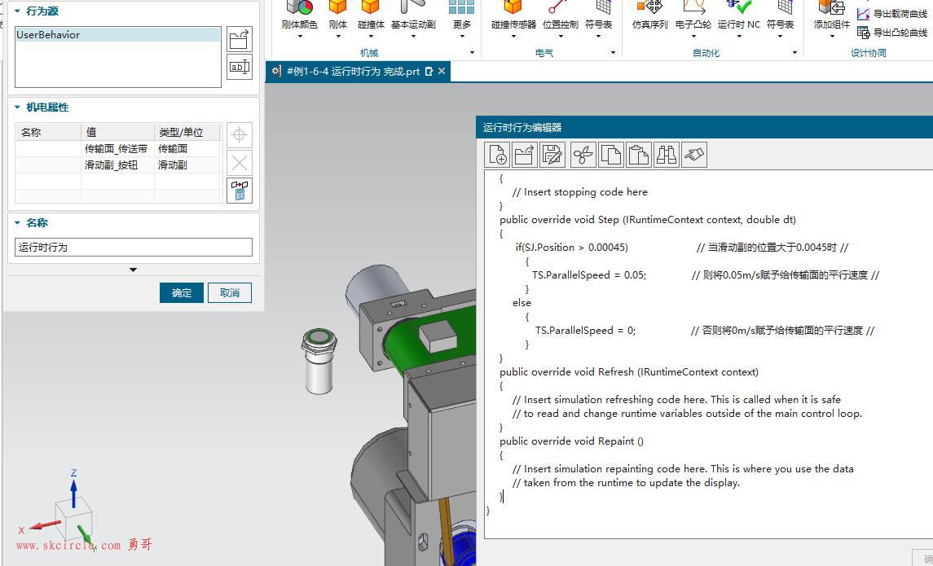
Task: Open the 更多 gallery icon
Action: pos(461,7)
